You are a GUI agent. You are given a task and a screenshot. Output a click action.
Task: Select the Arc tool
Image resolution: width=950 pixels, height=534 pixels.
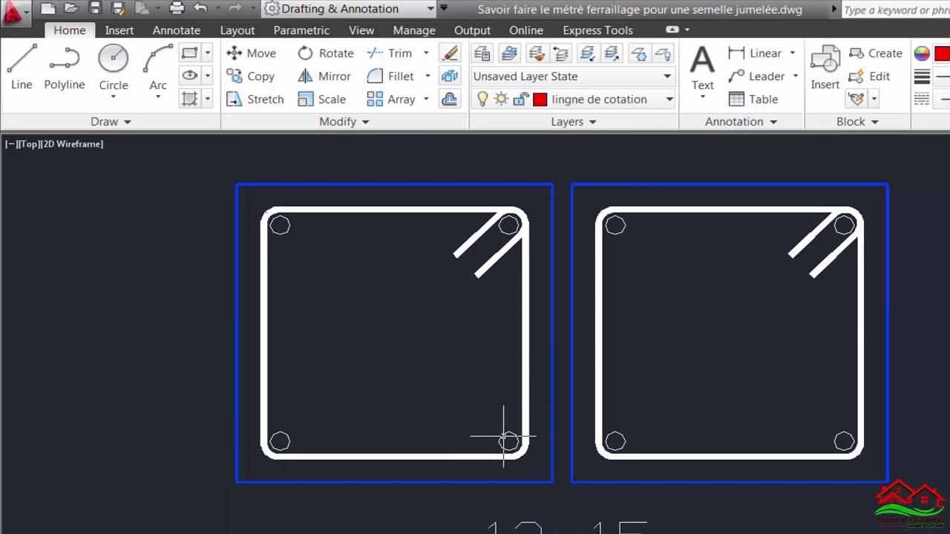[x=158, y=68]
